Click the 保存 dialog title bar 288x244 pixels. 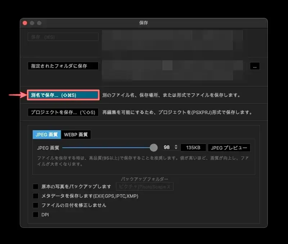tap(143, 23)
